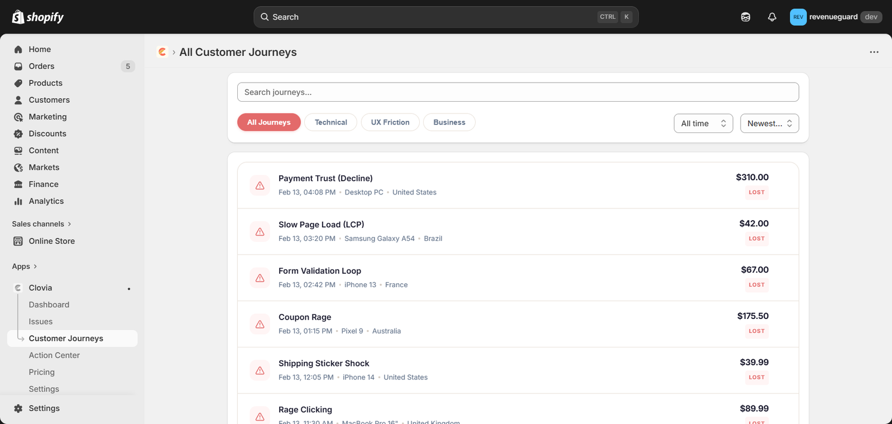The width and height of the screenshot is (892, 424).
Task: Select the Business filter tab
Action: [449, 122]
